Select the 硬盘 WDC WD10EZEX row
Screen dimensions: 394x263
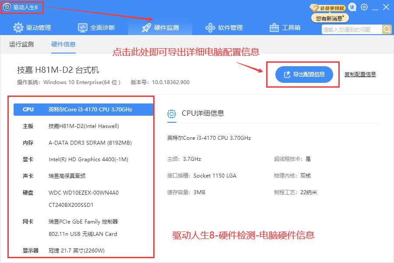coord(83,193)
